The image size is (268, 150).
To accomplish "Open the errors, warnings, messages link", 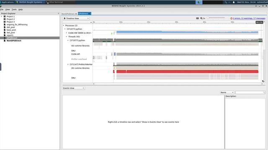I will (x=249, y=18).
